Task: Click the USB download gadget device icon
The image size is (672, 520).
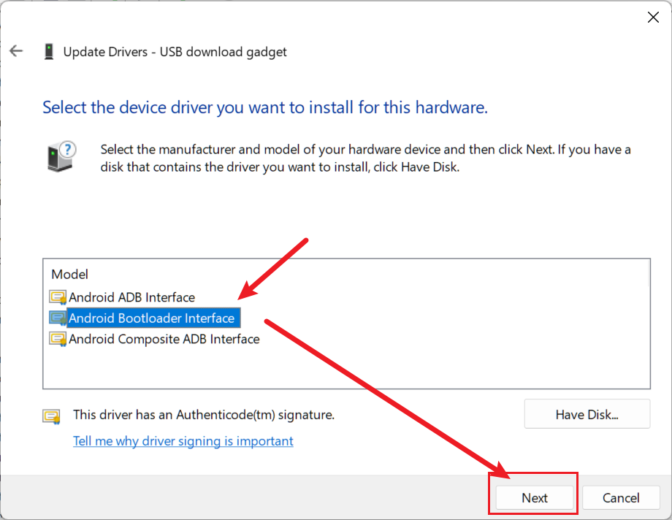Action: click(49, 51)
